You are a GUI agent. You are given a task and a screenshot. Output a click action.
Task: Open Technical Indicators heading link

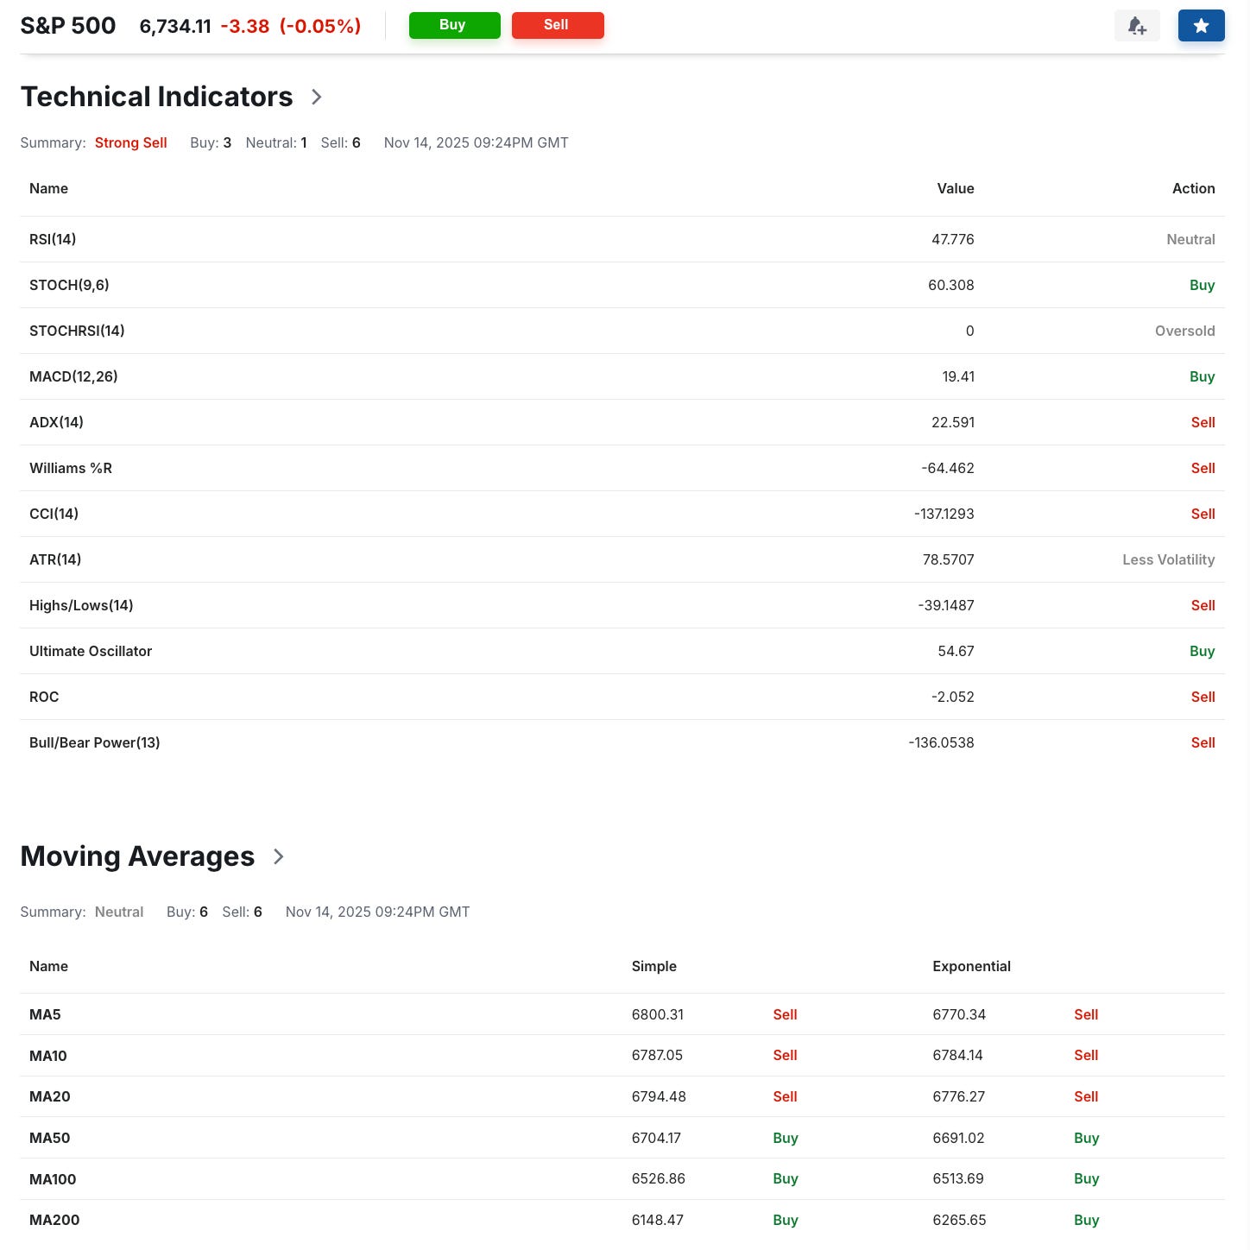[157, 97]
